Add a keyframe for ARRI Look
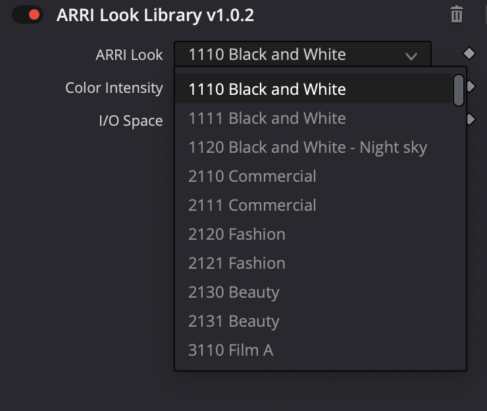Screen dimensions: 487x411 [x=469, y=53]
